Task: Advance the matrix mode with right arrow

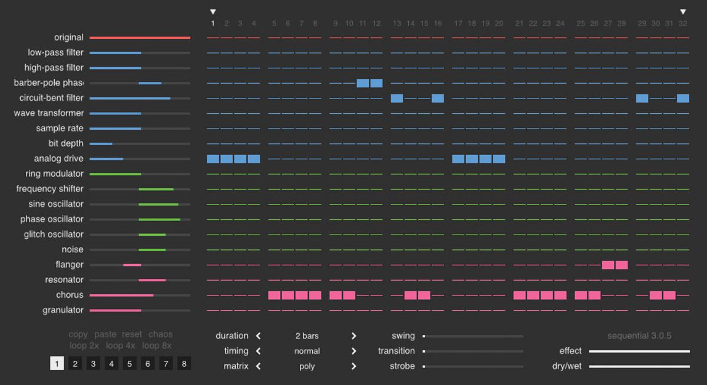Action: click(353, 366)
